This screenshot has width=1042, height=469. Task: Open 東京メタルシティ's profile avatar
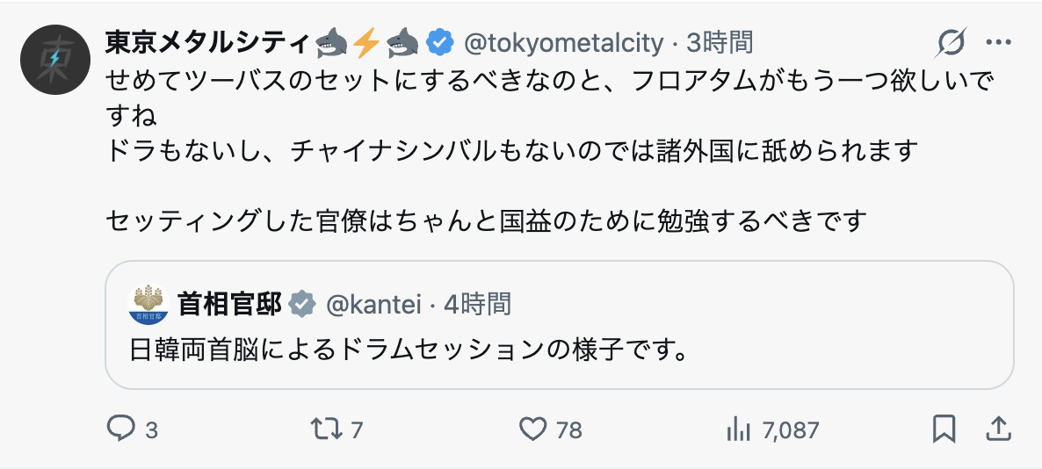click(x=54, y=59)
